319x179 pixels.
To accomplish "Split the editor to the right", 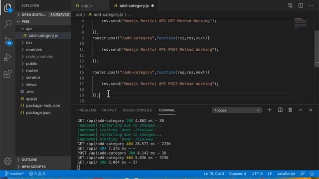I will pyautogui.click(x=301, y=5).
